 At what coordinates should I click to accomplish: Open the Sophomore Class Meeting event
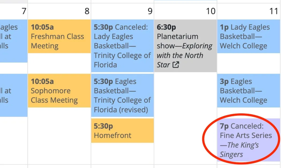coord(59,91)
